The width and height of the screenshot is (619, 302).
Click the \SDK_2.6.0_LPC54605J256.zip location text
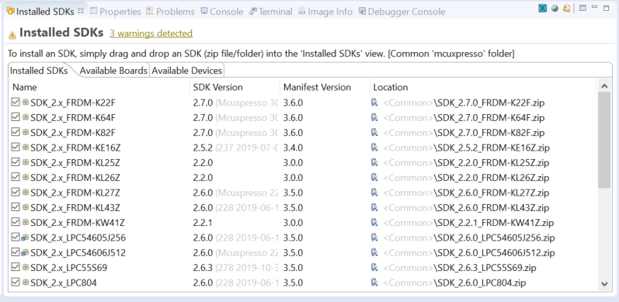point(494,238)
